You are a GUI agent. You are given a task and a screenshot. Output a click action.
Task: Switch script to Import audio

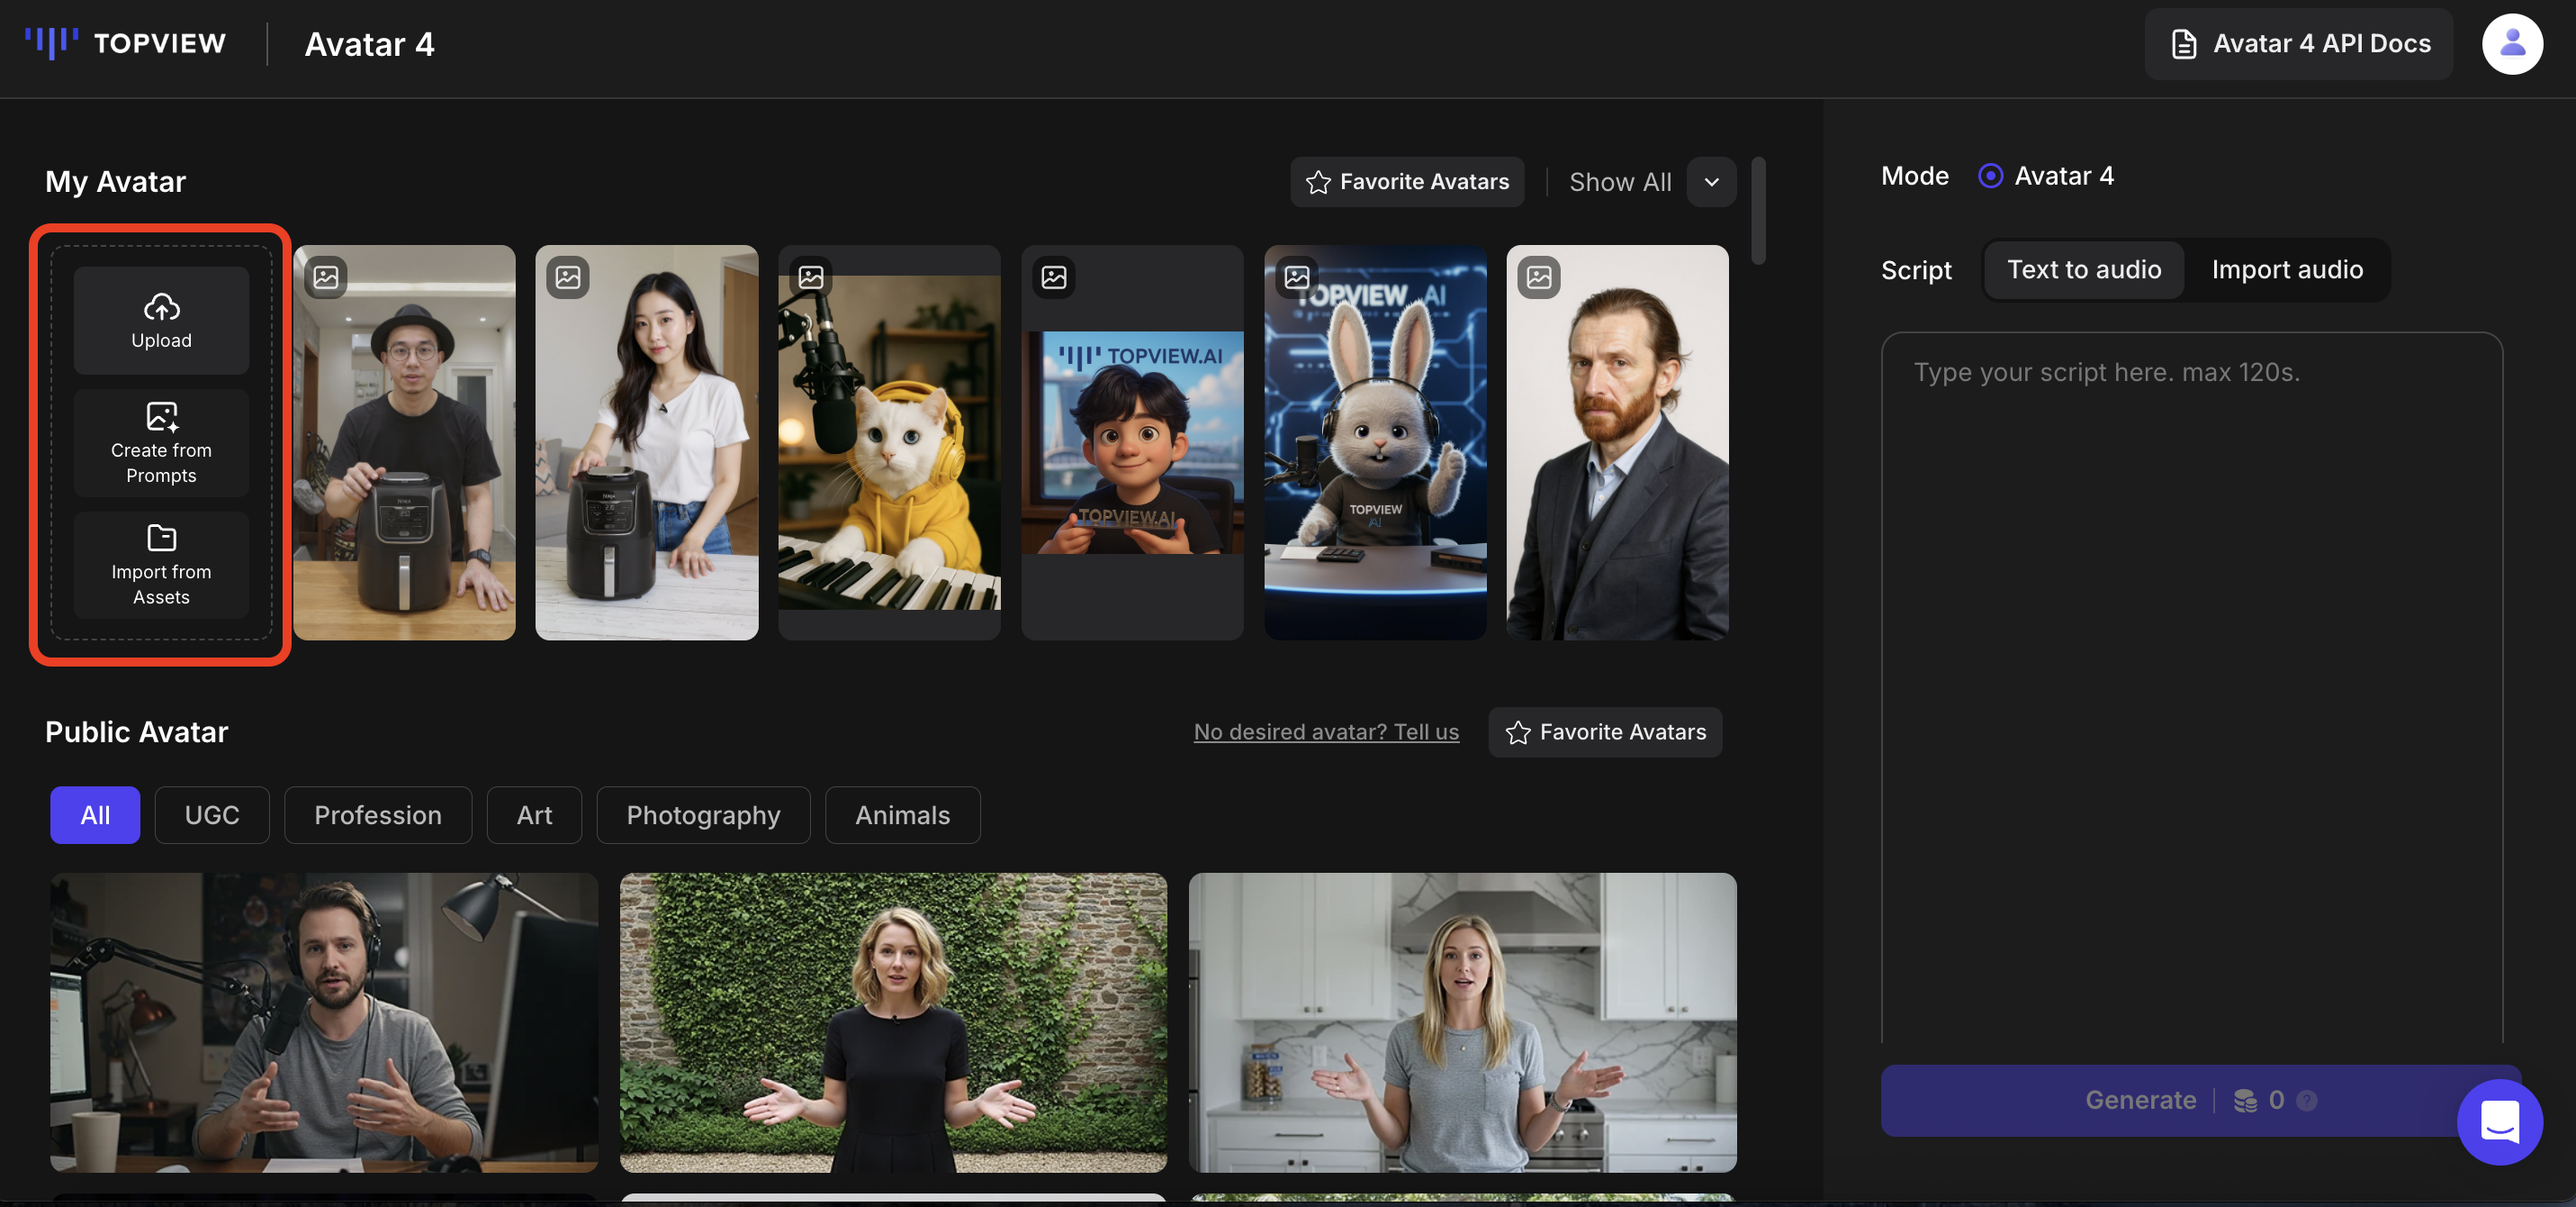(2287, 270)
